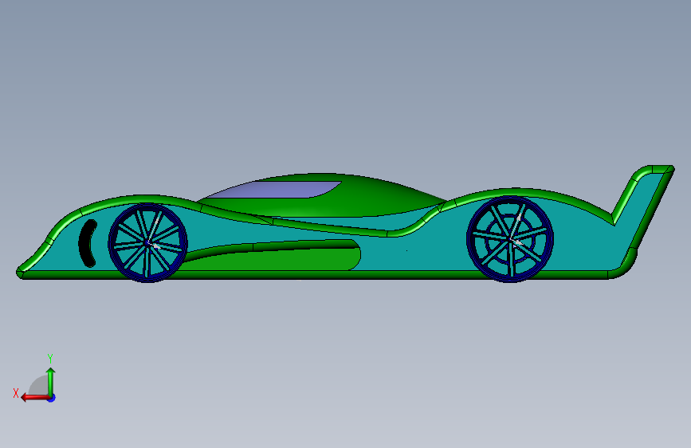Screen dimensions: 691x448
Task: Click the "X" label of the triad
Action: (16, 393)
